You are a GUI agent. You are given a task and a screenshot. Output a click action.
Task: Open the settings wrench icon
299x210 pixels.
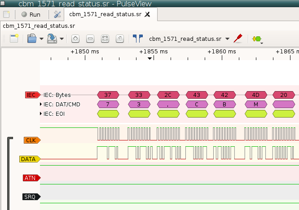tap(57, 14)
